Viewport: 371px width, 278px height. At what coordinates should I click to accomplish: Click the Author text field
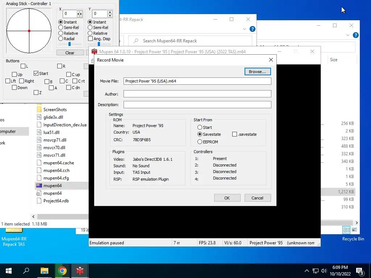click(x=197, y=94)
